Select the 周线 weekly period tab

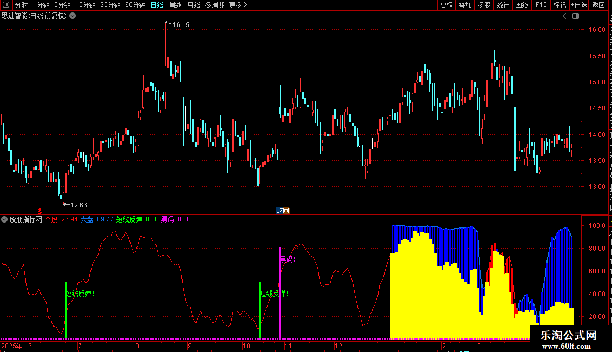pos(175,5)
